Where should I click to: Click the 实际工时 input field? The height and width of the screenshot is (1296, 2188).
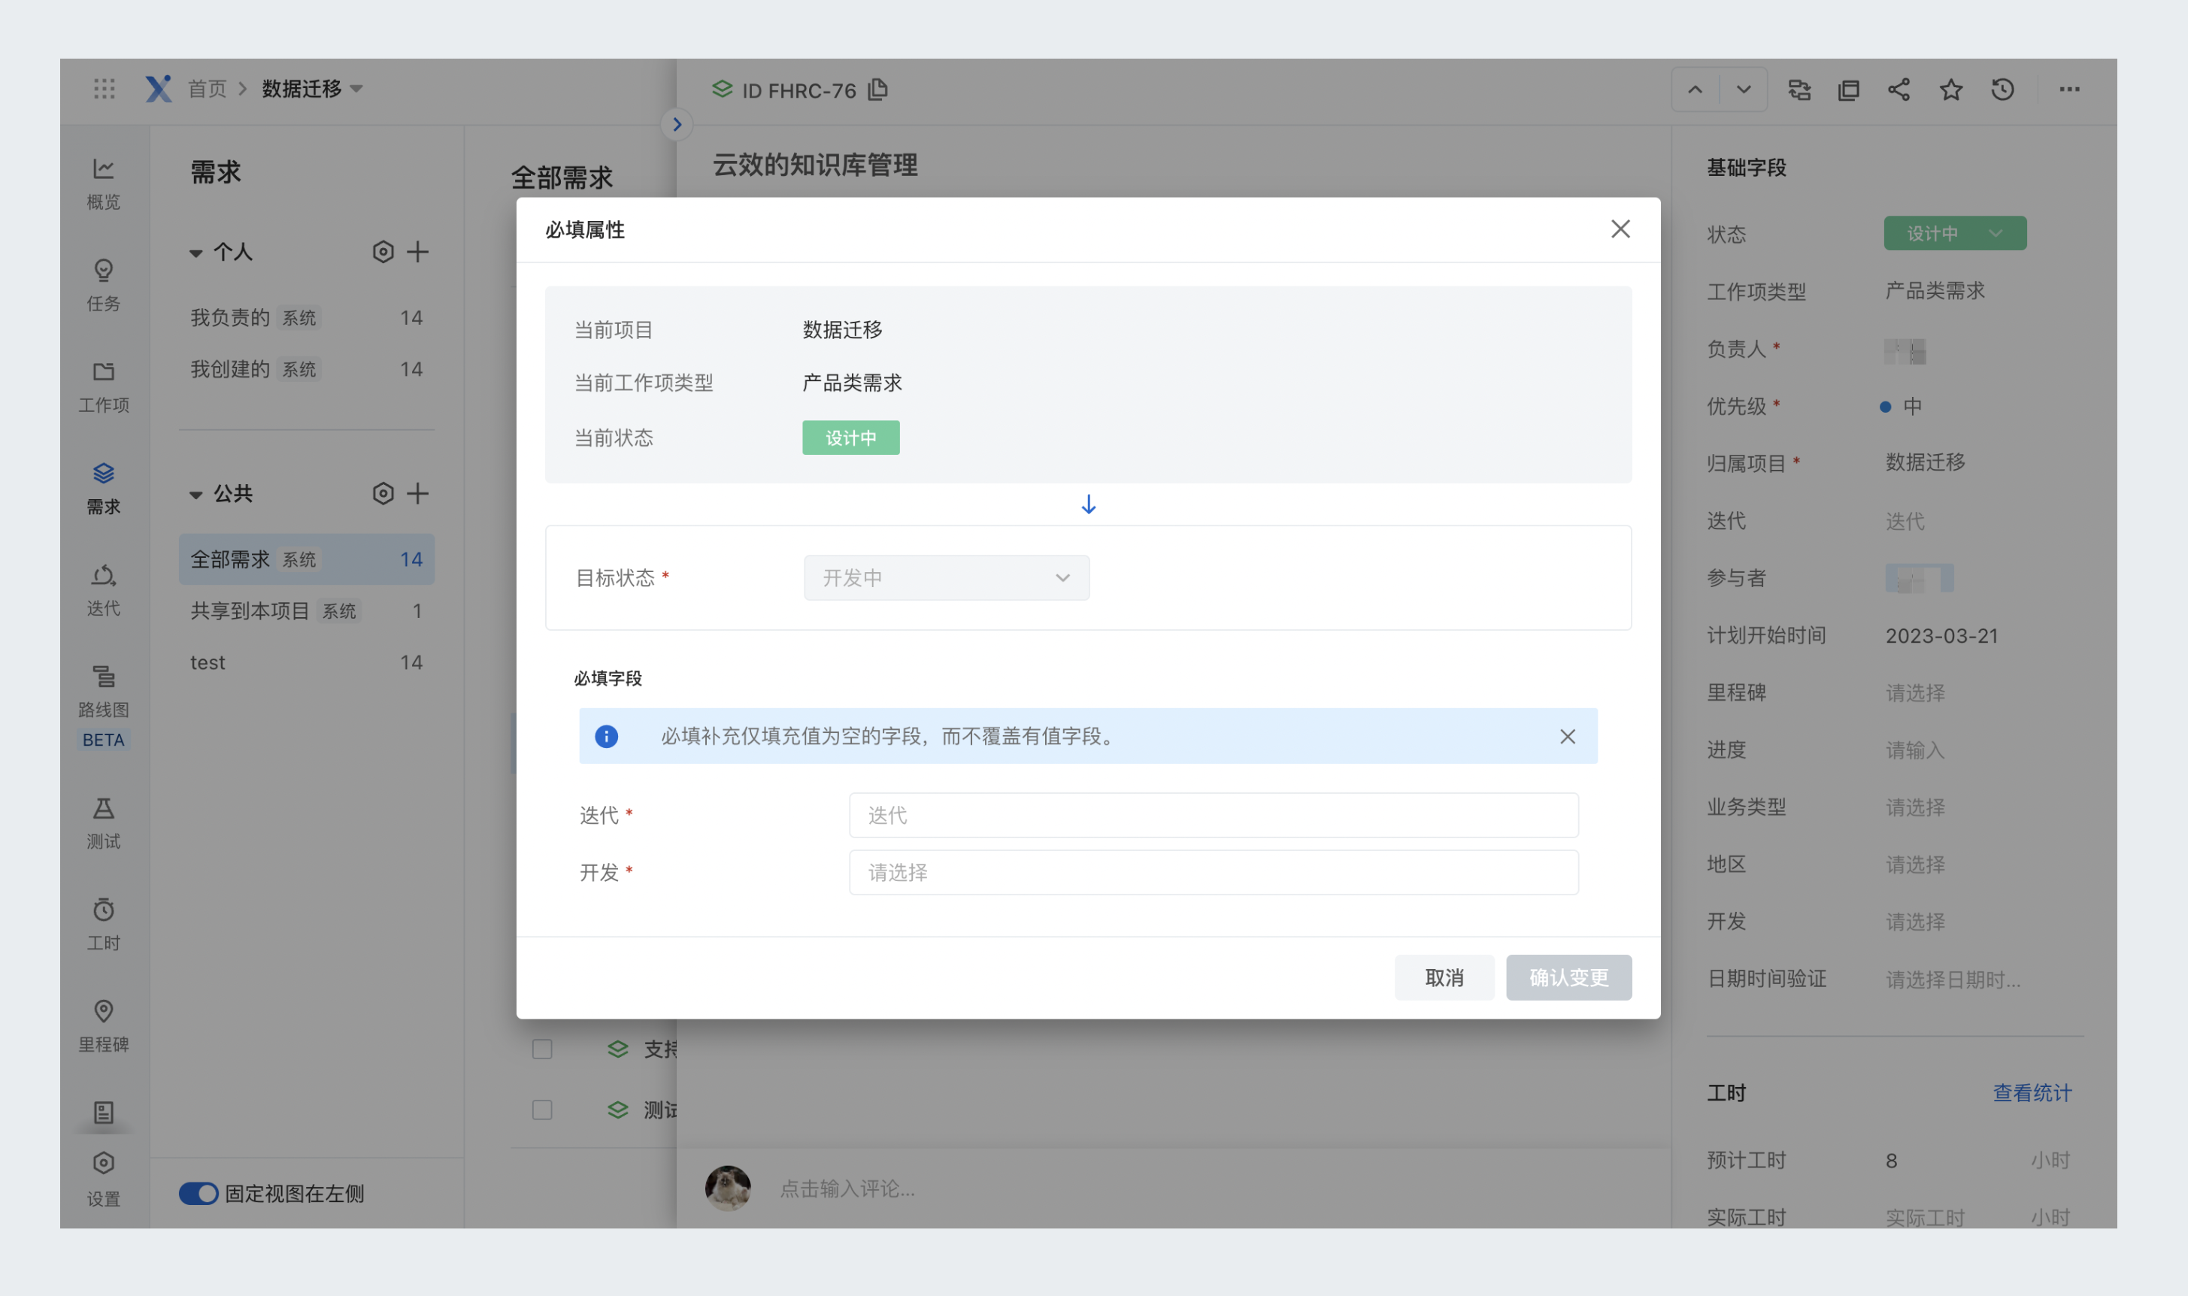(x=1925, y=1217)
